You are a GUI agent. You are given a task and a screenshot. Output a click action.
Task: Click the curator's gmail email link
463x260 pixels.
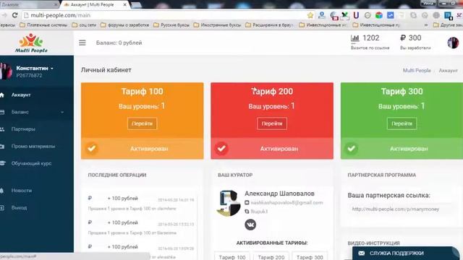pos(286,202)
